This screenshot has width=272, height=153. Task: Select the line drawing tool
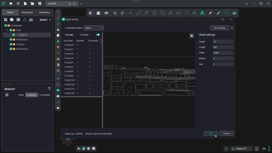138,13
